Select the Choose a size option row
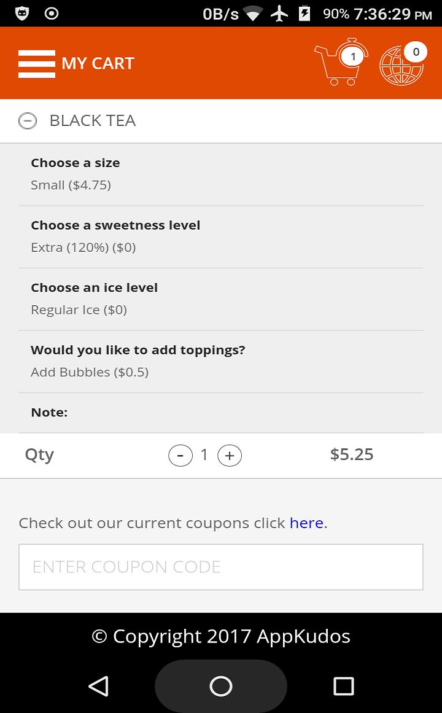 221,174
